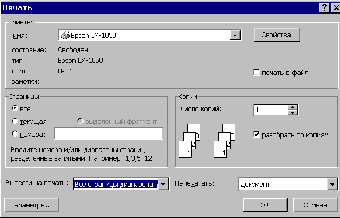Click the 'Напечатать:' label
Viewport: 340px width, 218px height.
coord(195,183)
